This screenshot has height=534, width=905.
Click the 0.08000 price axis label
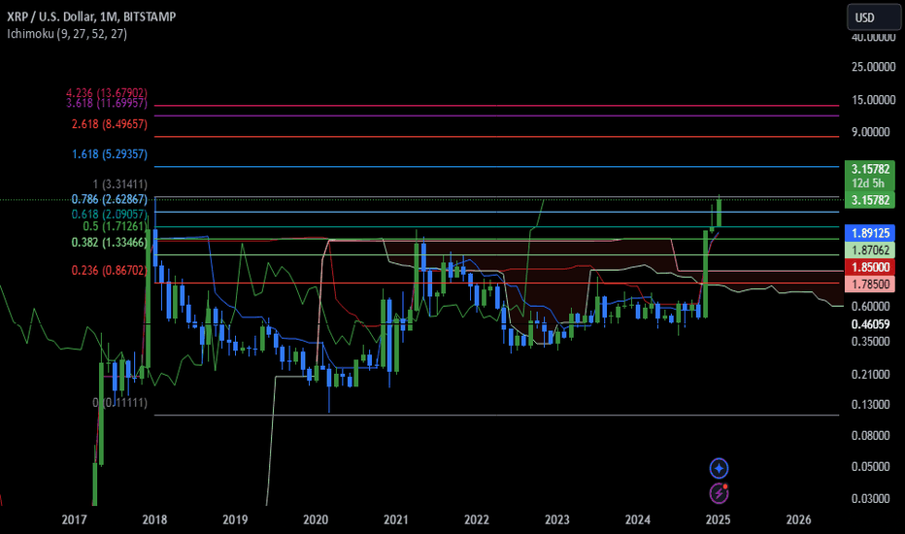870,435
